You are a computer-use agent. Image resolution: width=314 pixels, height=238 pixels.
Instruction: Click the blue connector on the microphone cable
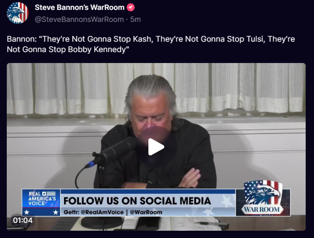(90, 165)
